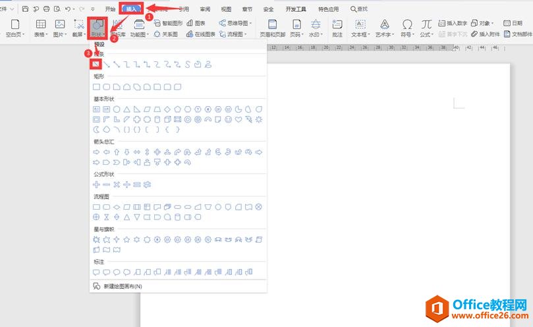
Task: Click the 插入数字 insert number button
Action: tap(453, 23)
